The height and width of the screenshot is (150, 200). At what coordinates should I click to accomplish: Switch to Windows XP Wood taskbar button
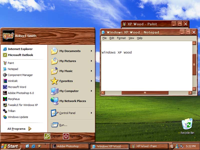click(x=109, y=146)
